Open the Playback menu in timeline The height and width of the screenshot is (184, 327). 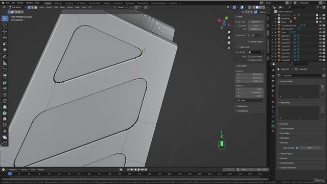pyautogui.click(x=14, y=170)
